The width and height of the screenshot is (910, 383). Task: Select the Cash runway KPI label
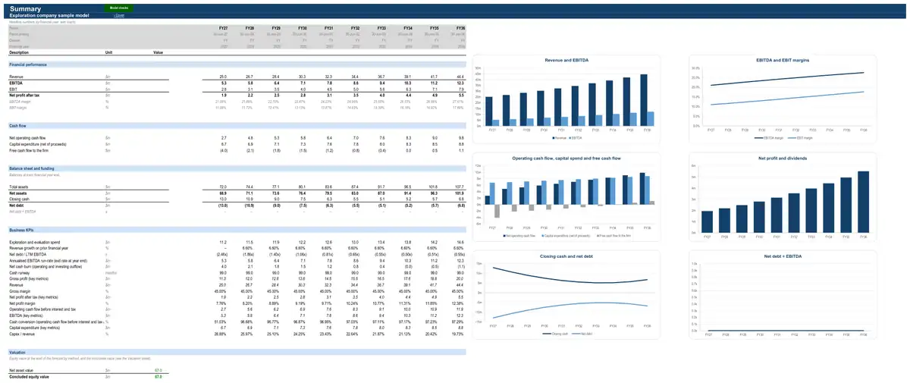19,272
